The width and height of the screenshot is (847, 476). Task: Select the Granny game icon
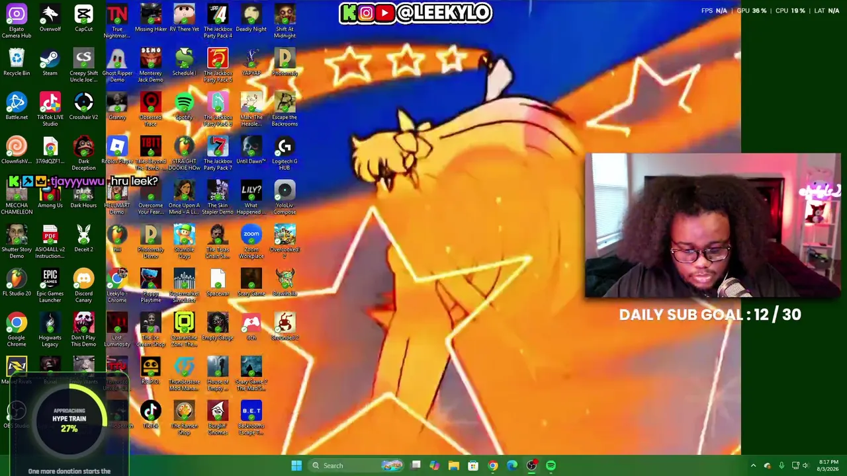(117, 106)
